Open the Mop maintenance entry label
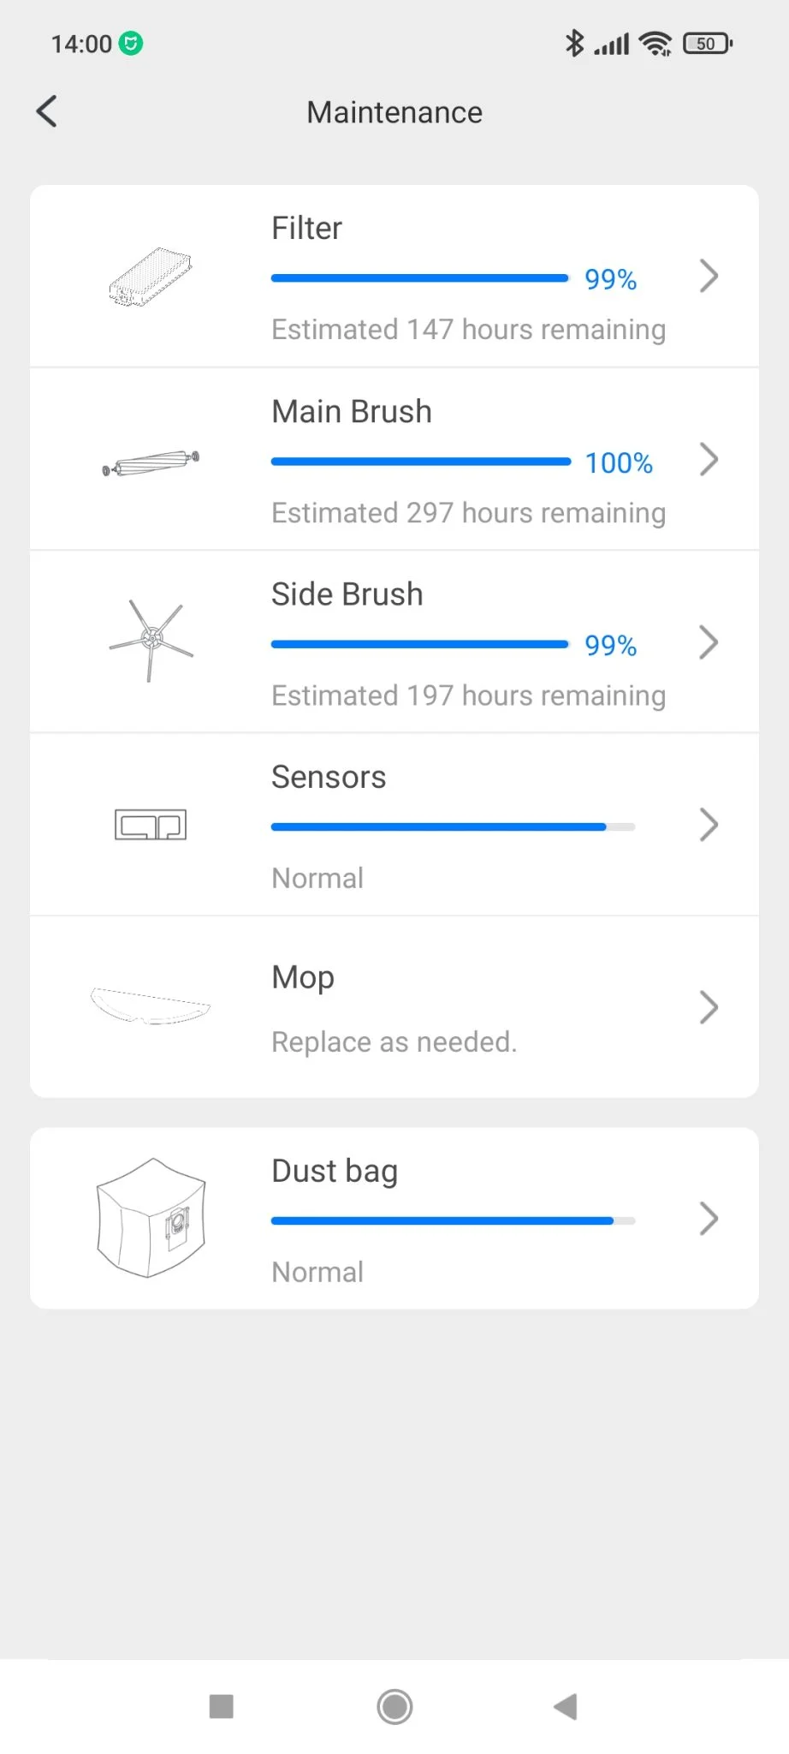Image resolution: width=789 pixels, height=1754 pixels. coord(303,977)
